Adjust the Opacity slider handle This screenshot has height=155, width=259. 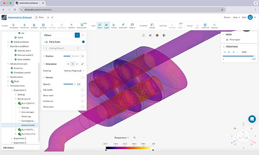point(74,84)
